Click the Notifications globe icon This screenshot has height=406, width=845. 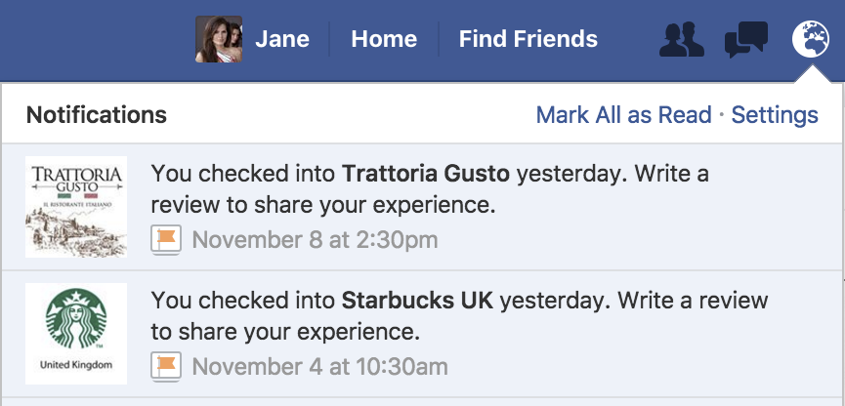coord(811,39)
